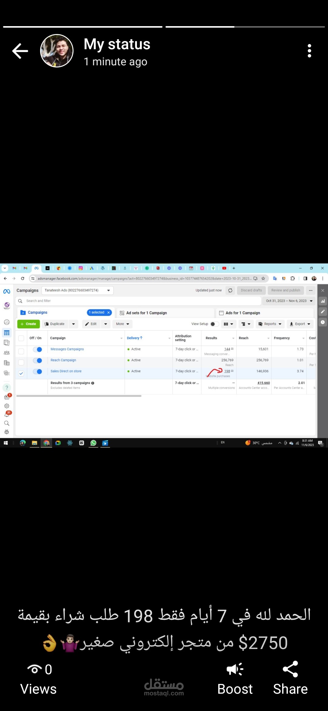Viewport: 328px width, 711px height.
Task: Tap the first status progress bar
Action: point(83,27)
